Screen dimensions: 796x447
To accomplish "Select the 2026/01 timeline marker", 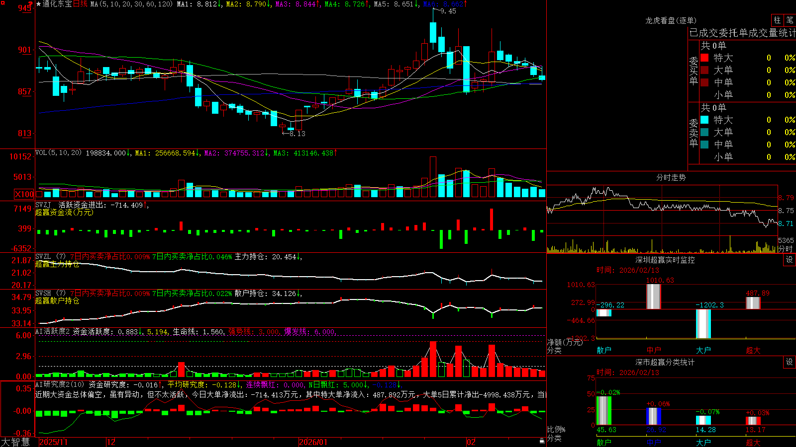I will click(313, 442).
